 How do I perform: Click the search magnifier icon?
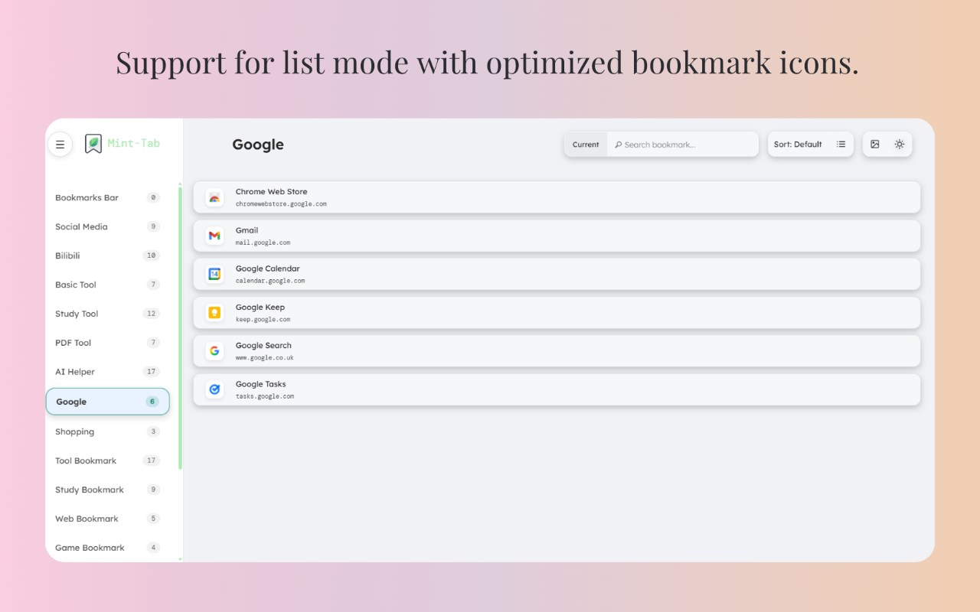618,145
